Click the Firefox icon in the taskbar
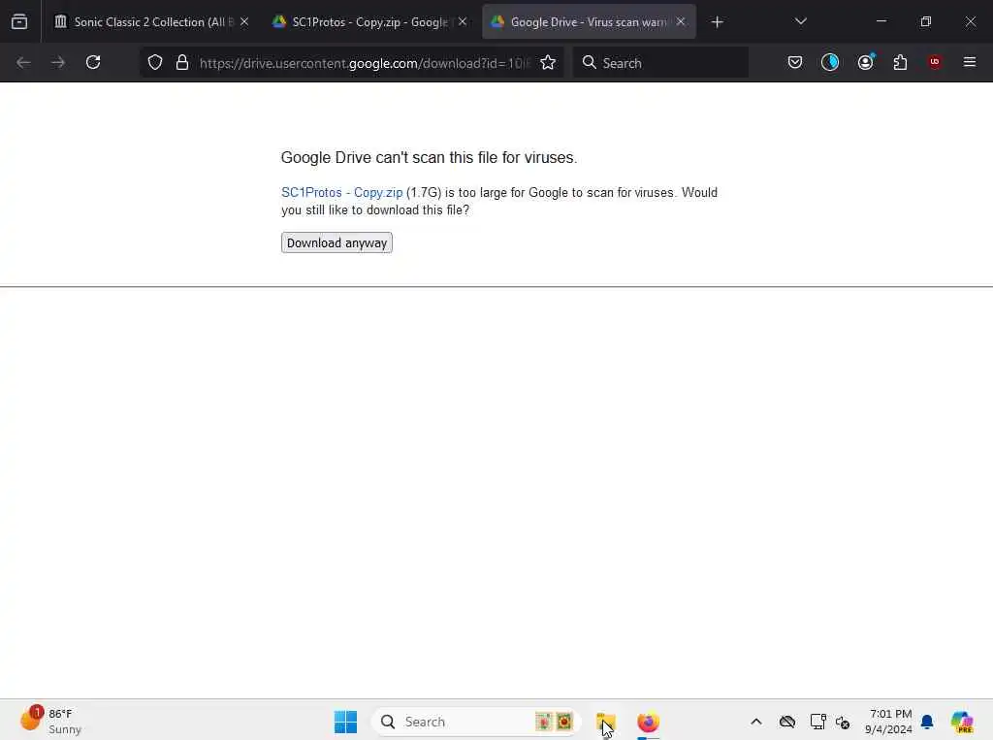 [x=648, y=722]
